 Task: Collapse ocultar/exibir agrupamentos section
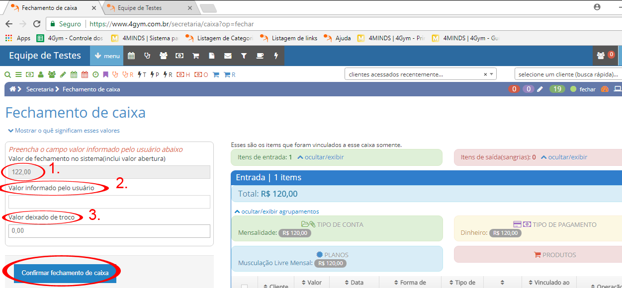point(276,212)
